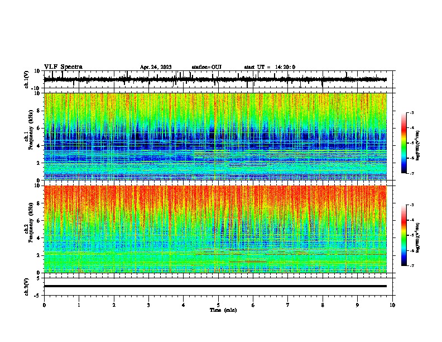Viewport: 442px width, 342px height.
Task: Click the '-7' label on ch.2 colorbar
Action: point(411,266)
